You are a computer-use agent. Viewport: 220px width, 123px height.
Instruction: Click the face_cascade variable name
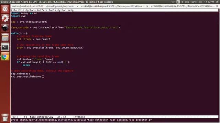click(20, 27)
